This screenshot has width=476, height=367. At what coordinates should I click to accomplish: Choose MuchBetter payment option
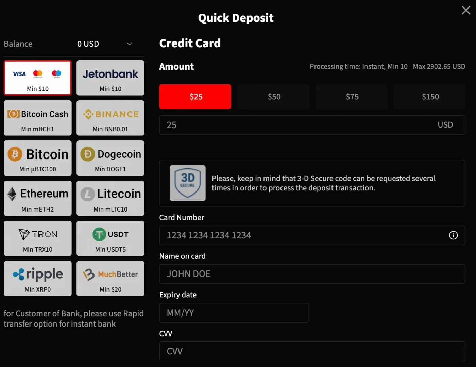(x=111, y=279)
